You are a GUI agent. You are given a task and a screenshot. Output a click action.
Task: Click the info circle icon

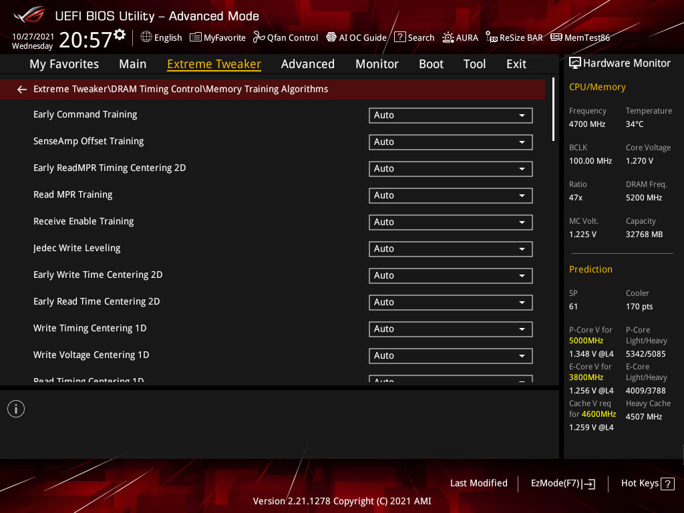pos(16,409)
